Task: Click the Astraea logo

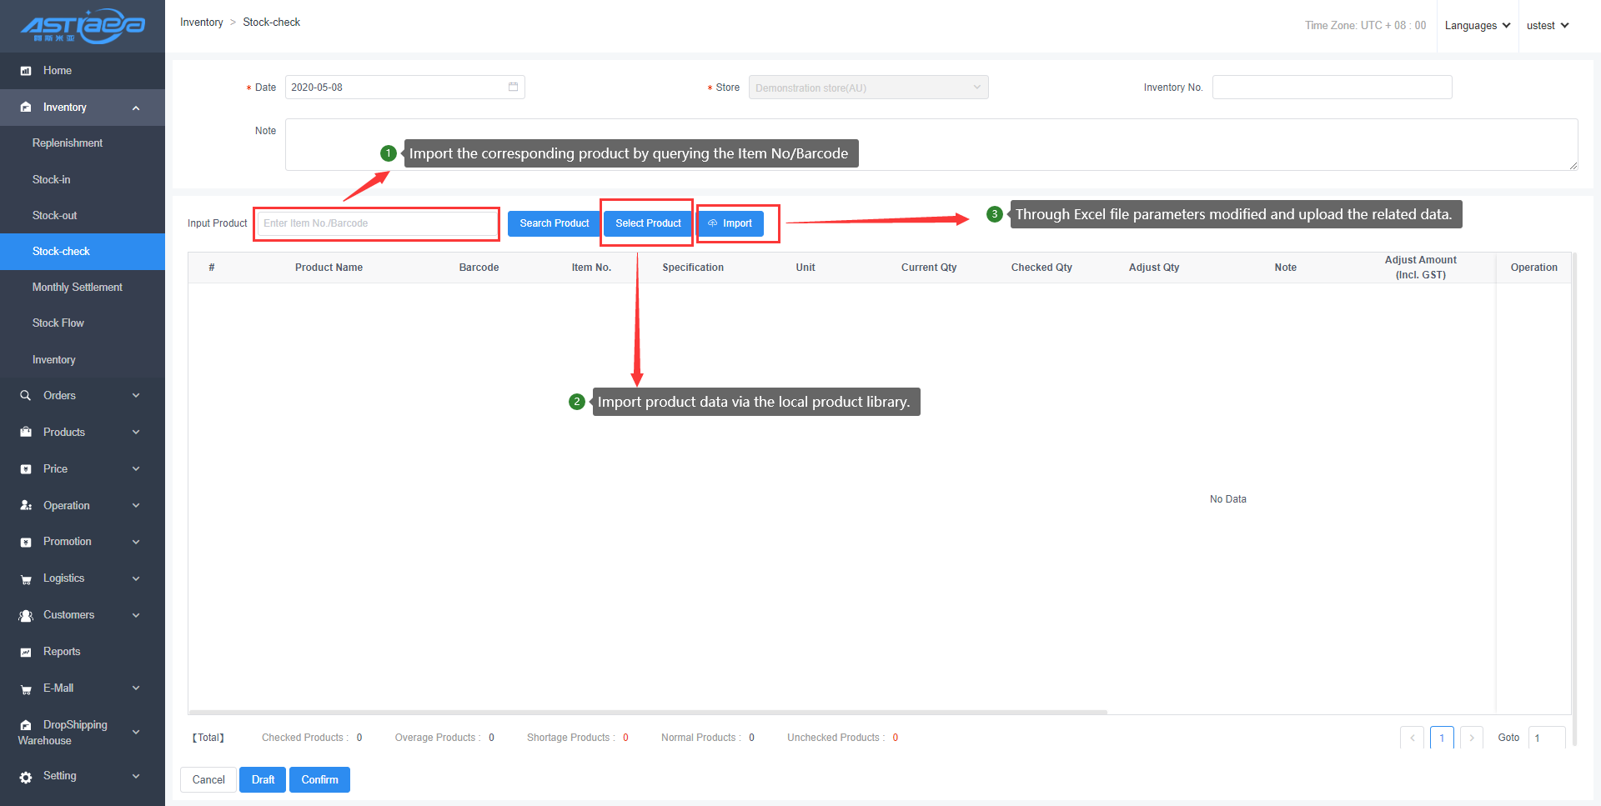Action: [83, 26]
